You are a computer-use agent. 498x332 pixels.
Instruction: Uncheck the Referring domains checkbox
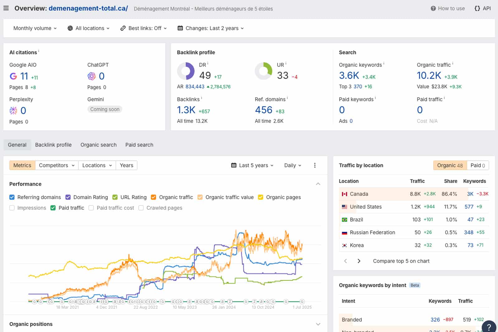[12, 197]
